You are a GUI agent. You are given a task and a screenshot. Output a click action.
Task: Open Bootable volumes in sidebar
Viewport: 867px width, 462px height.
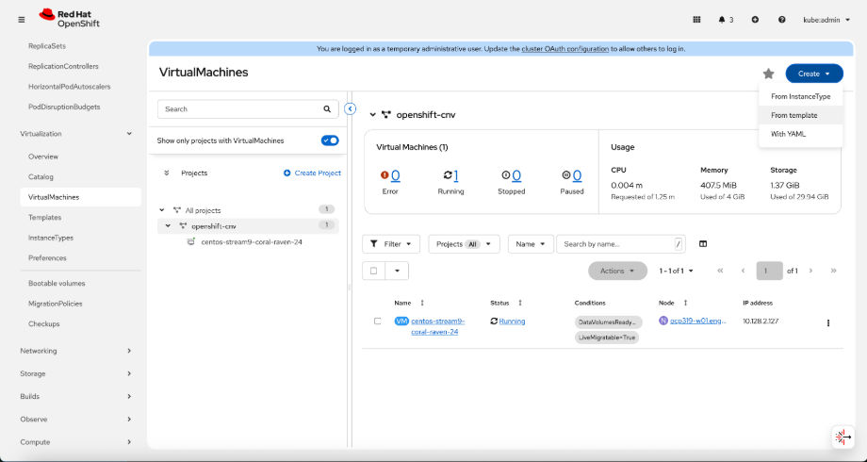tap(57, 283)
